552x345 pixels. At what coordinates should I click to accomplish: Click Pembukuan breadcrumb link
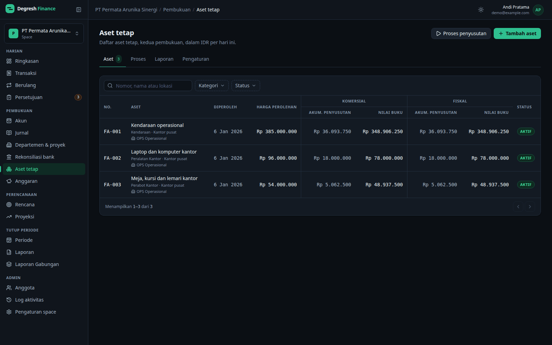(x=177, y=10)
